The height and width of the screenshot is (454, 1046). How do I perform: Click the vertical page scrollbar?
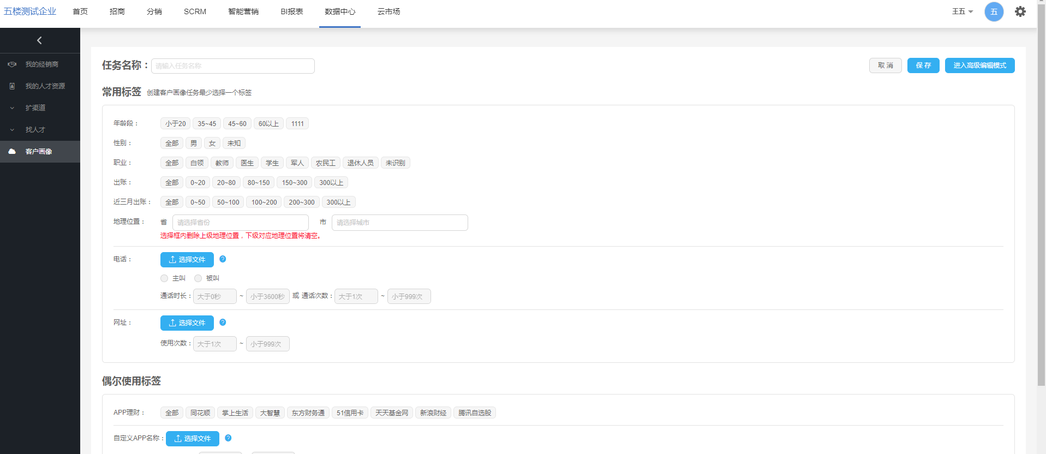pyautogui.click(x=1041, y=191)
